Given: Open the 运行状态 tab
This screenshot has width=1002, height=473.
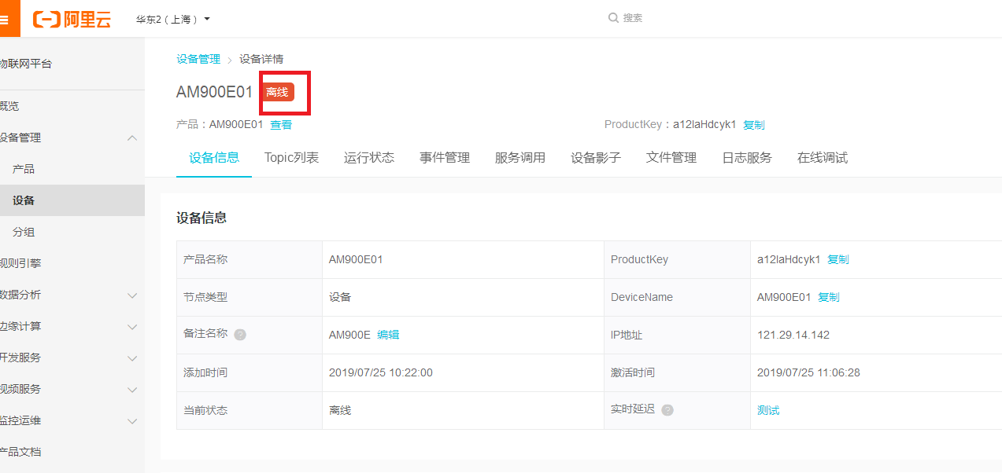Looking at the screenshot, I should tap(369, 158).
